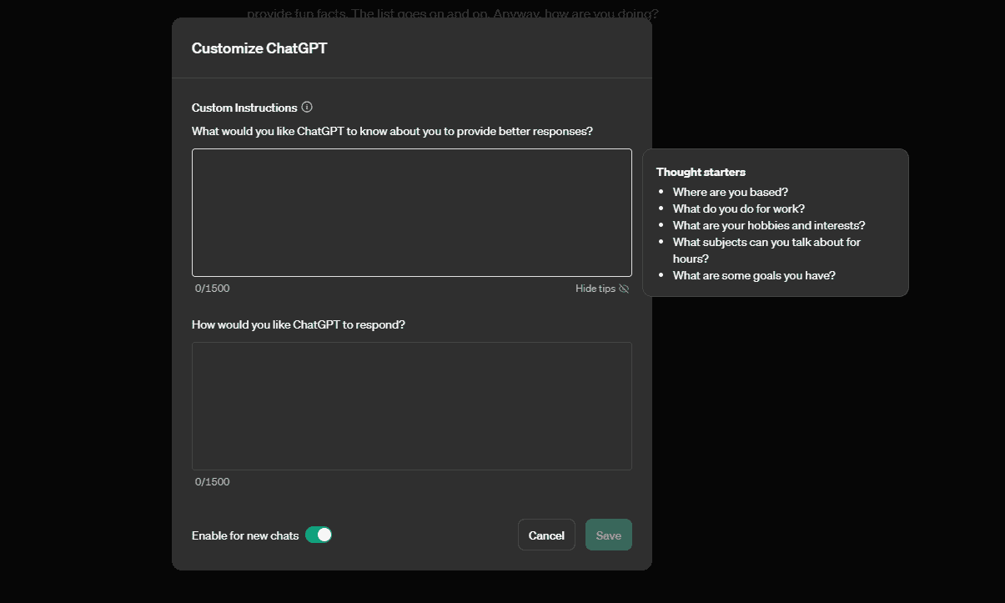Click the 0/1500 counter under first text box
The width and height of the screenshot is (1005, 603).
pos(213,289)
